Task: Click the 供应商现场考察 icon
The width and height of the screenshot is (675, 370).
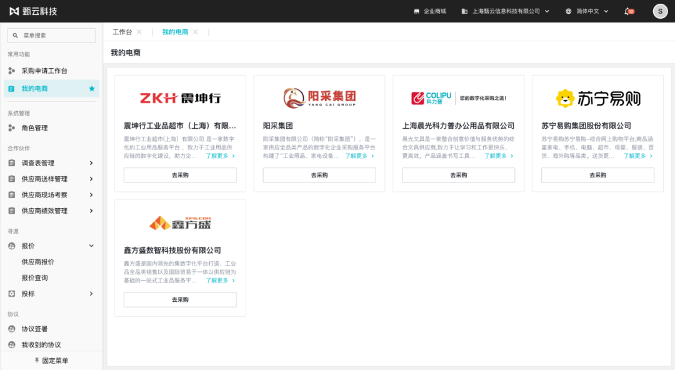Action: 12,195
